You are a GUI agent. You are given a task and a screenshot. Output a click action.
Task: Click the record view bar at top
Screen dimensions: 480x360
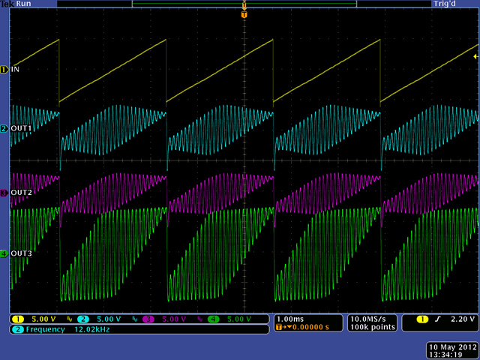click(244, 4)
